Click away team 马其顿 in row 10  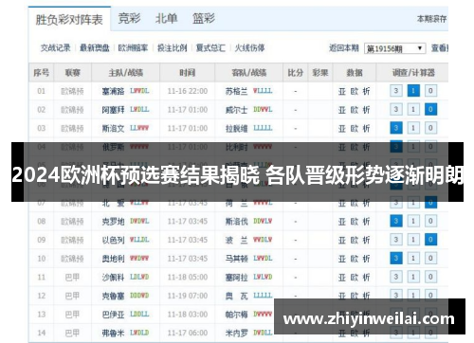click(236, 259)
